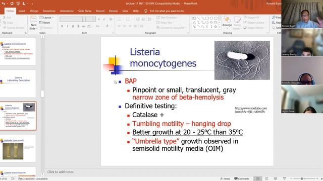Toggle Align Left paragraph alignment
The image size is (323, 181).
coord(119,26)
